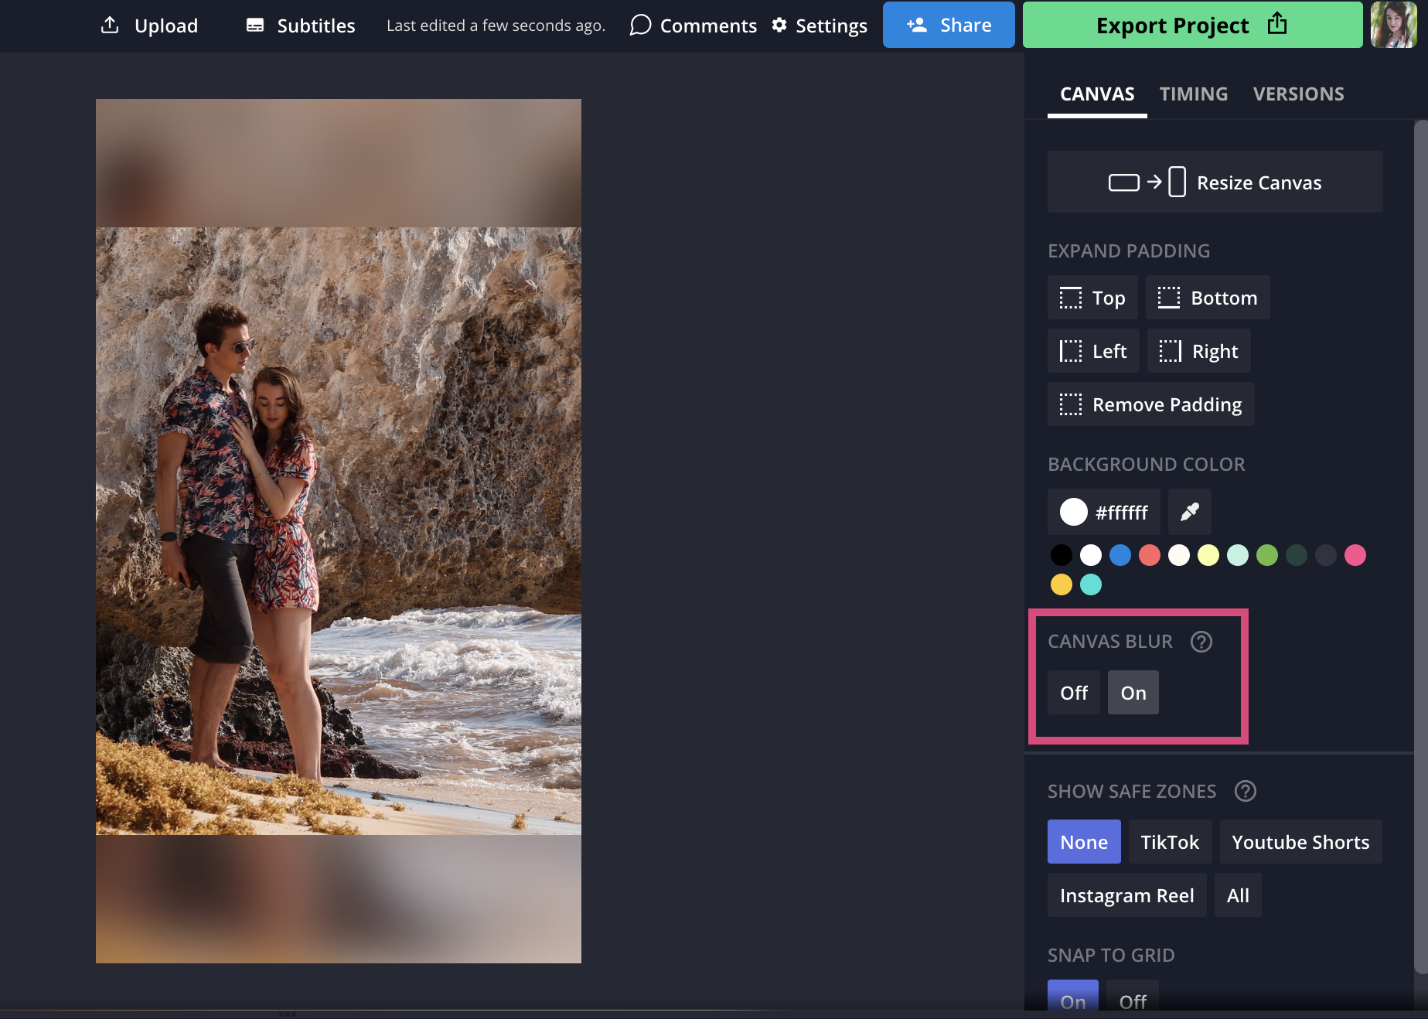Open Subtitles from the top bar
Screen dimensions: 1428x1019
(x=301, y=26)
